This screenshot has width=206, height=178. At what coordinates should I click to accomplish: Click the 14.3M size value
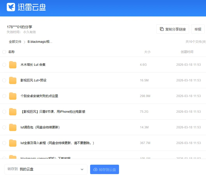click(x=144, y=127)
